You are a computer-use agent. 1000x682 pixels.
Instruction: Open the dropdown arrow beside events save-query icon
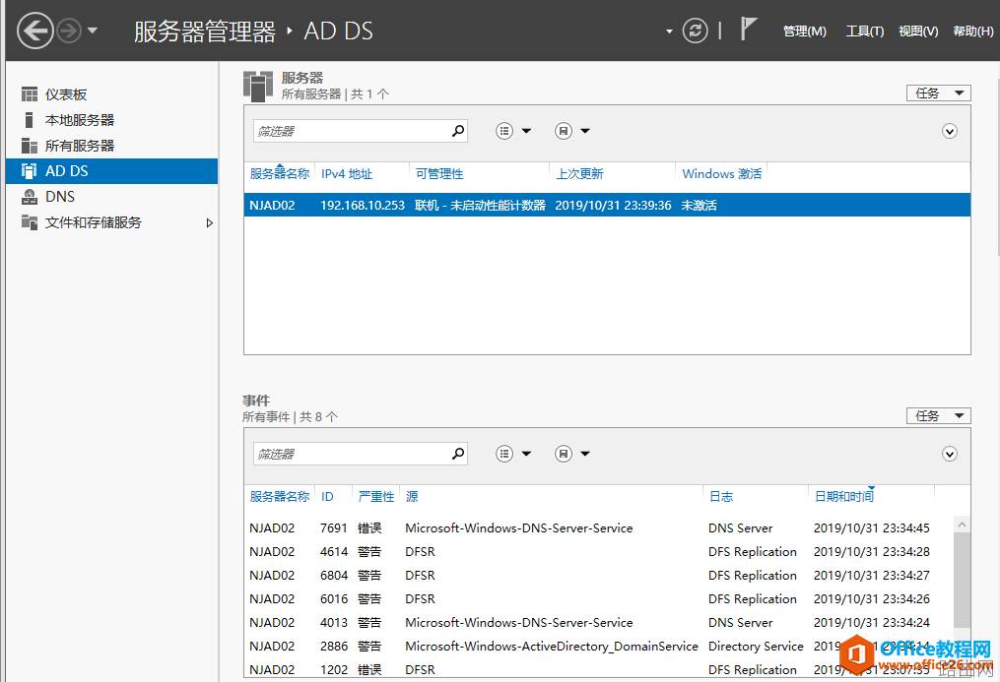point(585,454)
